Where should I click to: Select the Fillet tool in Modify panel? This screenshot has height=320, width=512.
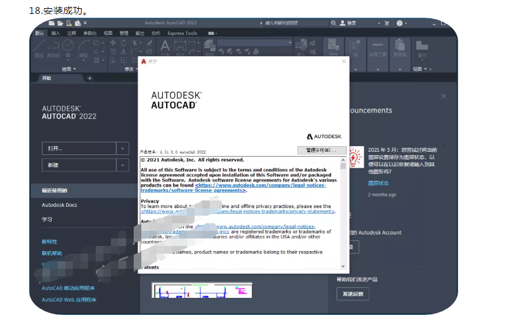point(134,51)
